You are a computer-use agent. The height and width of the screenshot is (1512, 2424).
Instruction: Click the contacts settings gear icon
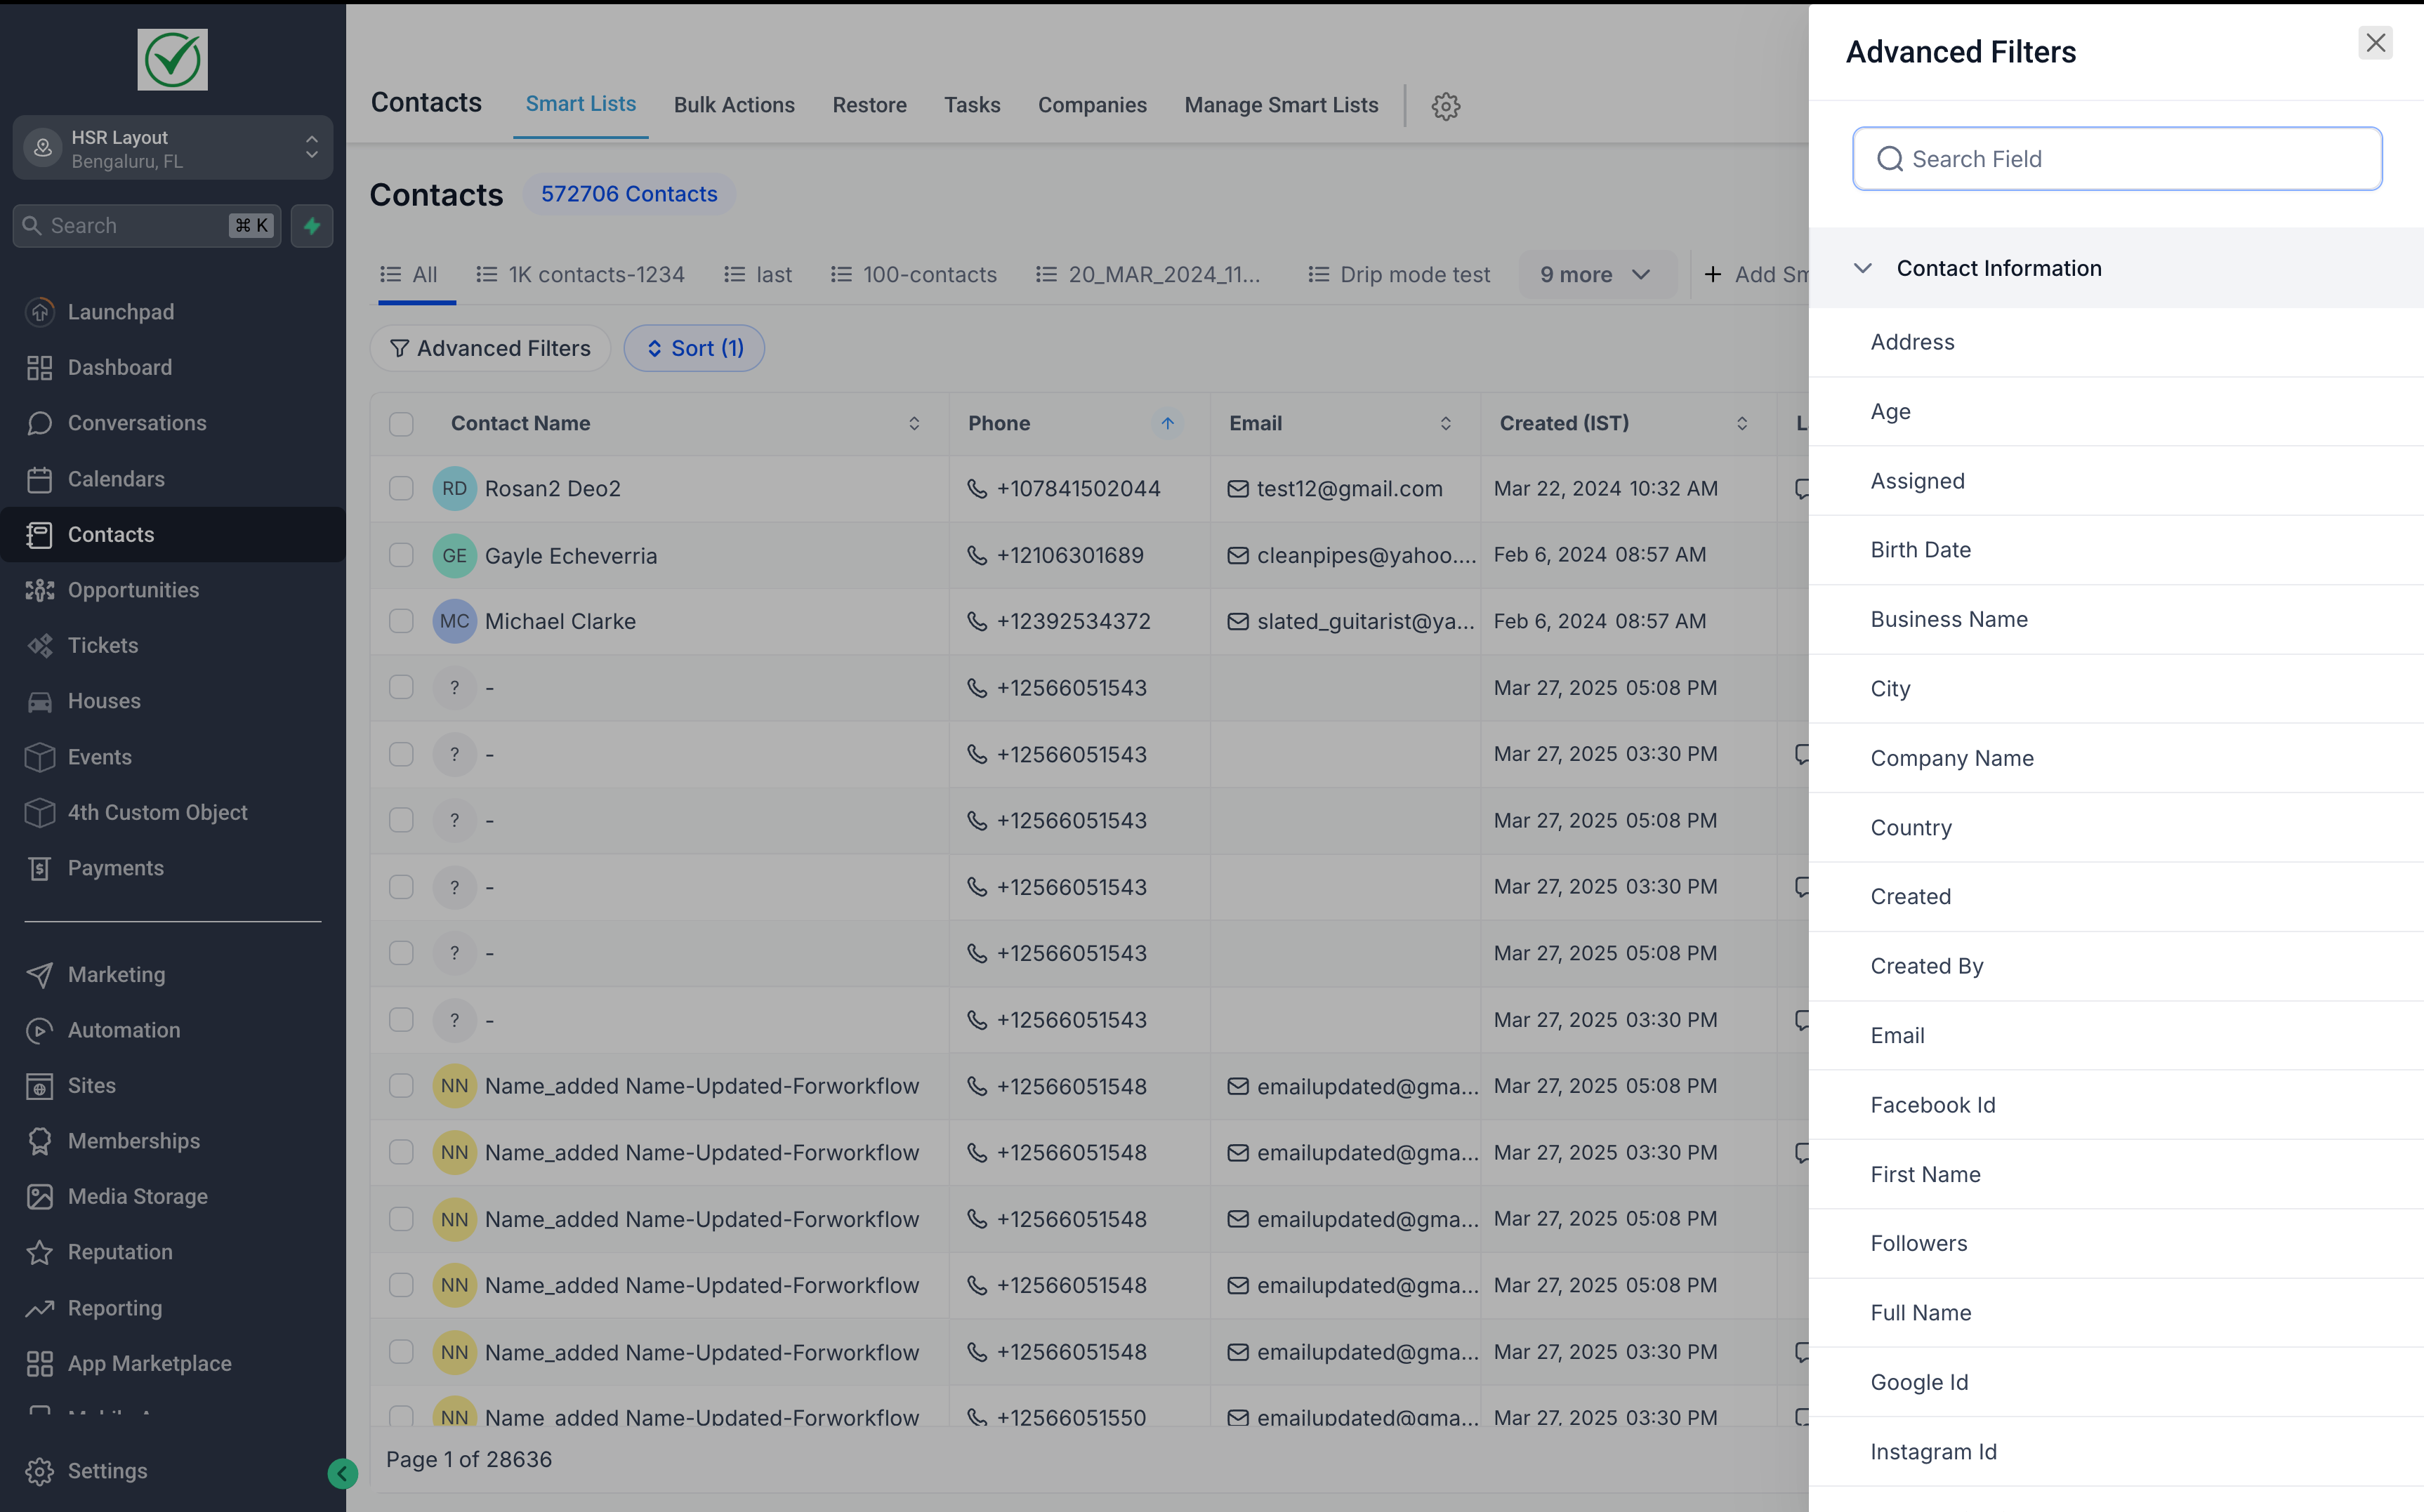1444,106
